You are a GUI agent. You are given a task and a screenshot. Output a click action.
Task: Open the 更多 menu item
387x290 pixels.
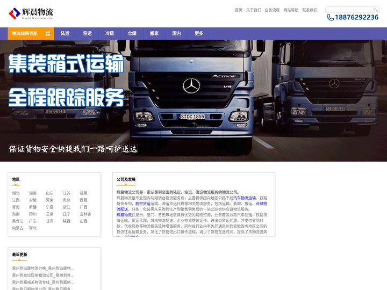[199, 33]
